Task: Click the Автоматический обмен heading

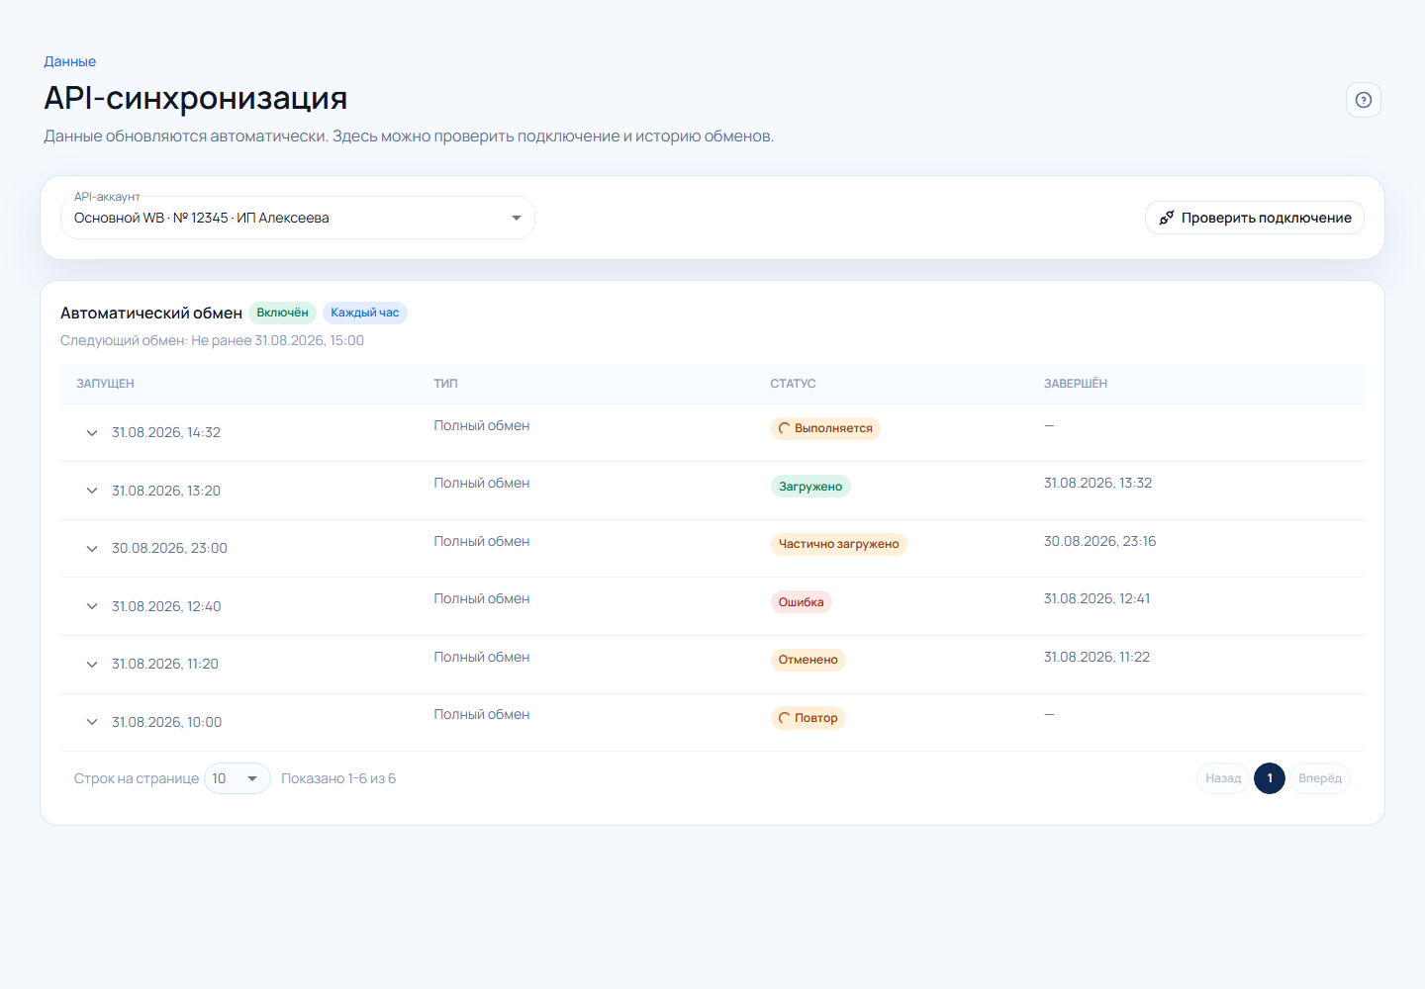Action: (x=151, y=313)
